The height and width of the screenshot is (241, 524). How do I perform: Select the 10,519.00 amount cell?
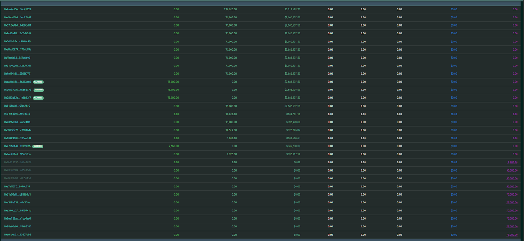(231, 130)
